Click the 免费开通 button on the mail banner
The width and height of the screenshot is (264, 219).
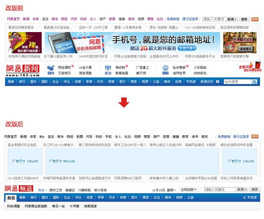187,48
